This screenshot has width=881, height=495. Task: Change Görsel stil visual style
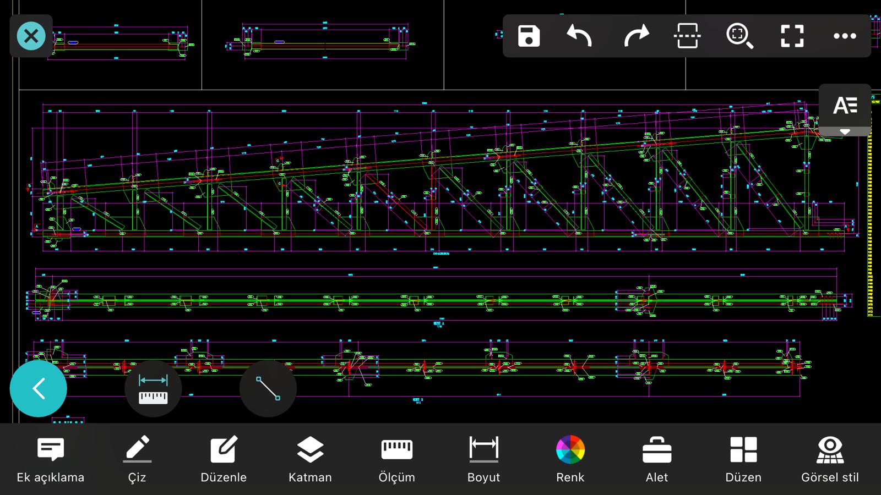[830, 460]
